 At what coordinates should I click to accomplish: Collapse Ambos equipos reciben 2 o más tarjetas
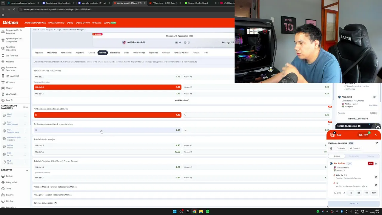[x=329, y=124]
